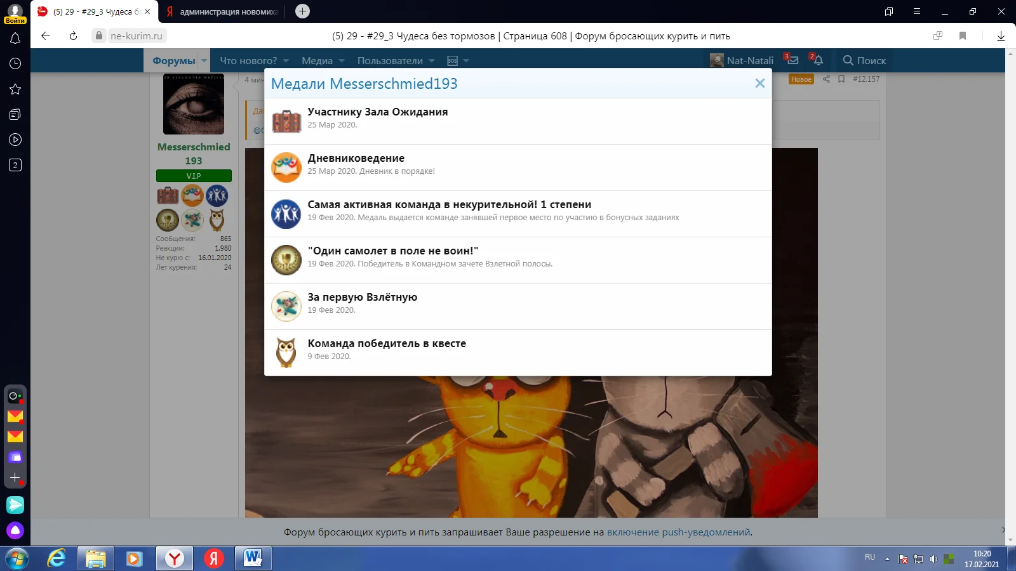Click the gold trophy medal icon in the dialog

click(286, 260)
